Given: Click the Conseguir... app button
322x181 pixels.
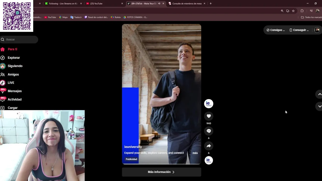Looking at the screenshot, I should tap(299, 30).
